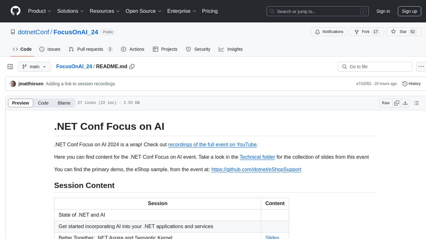Open the document outline
Screen dimensions: 426x239
click(416, 103)
